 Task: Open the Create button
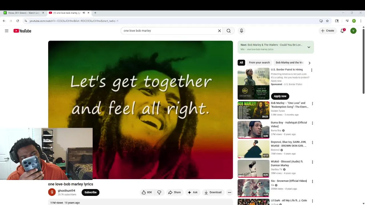(x=327, y=31)
